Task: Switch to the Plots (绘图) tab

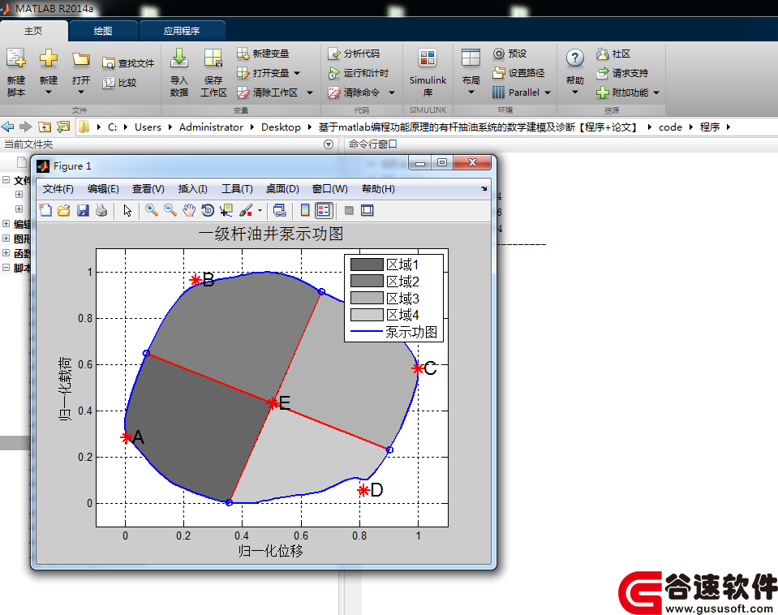Action: (x=103, y=31)
